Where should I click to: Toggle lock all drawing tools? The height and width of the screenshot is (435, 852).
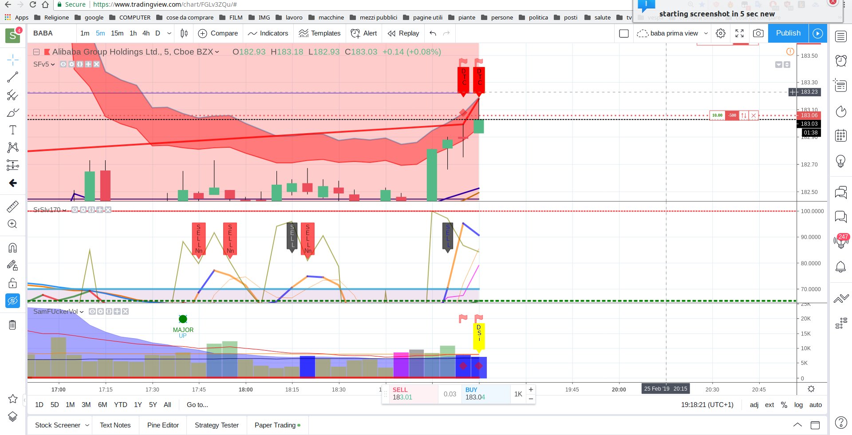point(13,283)
